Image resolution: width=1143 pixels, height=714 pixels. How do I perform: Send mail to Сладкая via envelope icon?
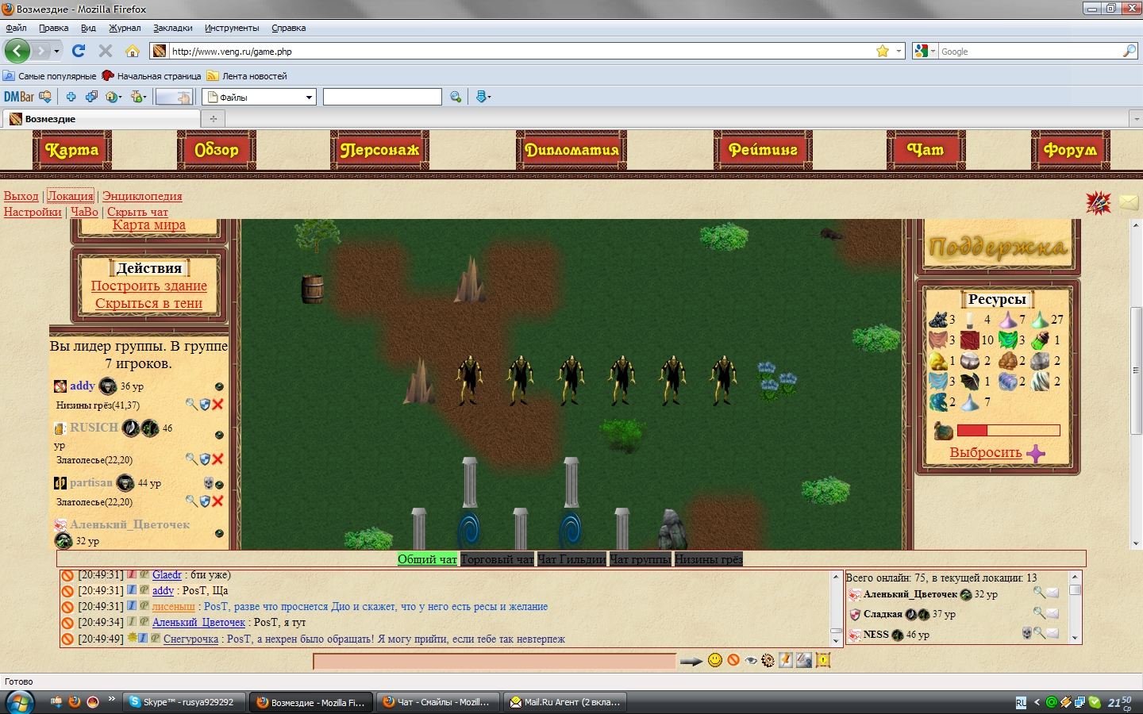[1052, 613]
